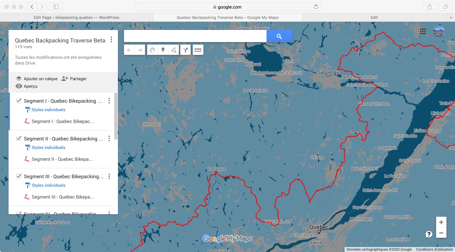Image resolution: width=455 pixels, height=252 pixels.
Task: Select Segment II - Quebec Bikepa… route item
Action: pyautogui.click(x=62, y=159)
